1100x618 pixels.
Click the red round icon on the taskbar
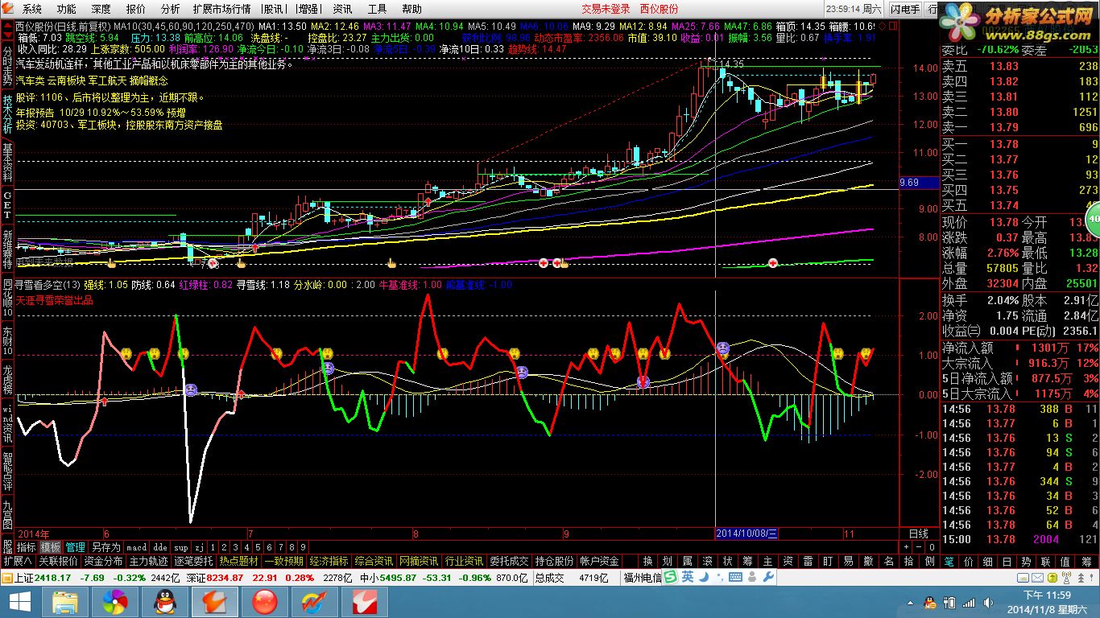(264, 602)
